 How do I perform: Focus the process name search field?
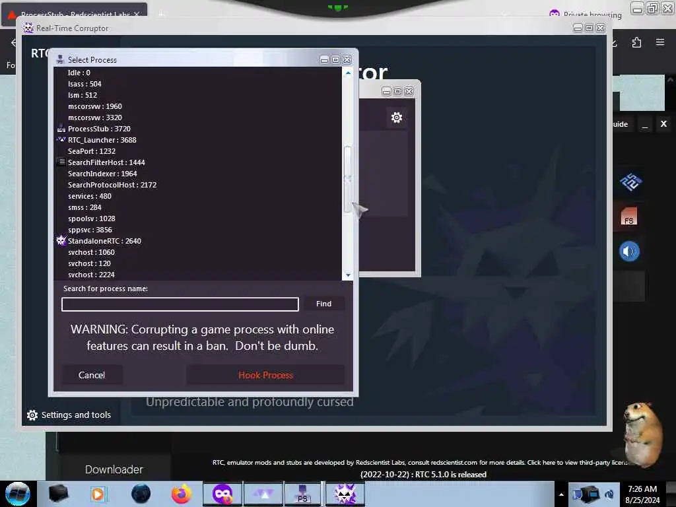(180, 304)
